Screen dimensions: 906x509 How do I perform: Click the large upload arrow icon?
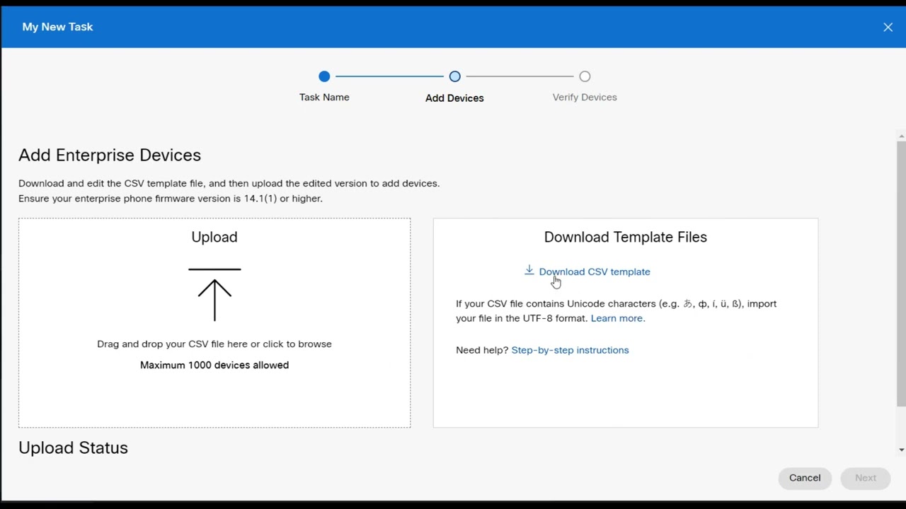[214, 294]
